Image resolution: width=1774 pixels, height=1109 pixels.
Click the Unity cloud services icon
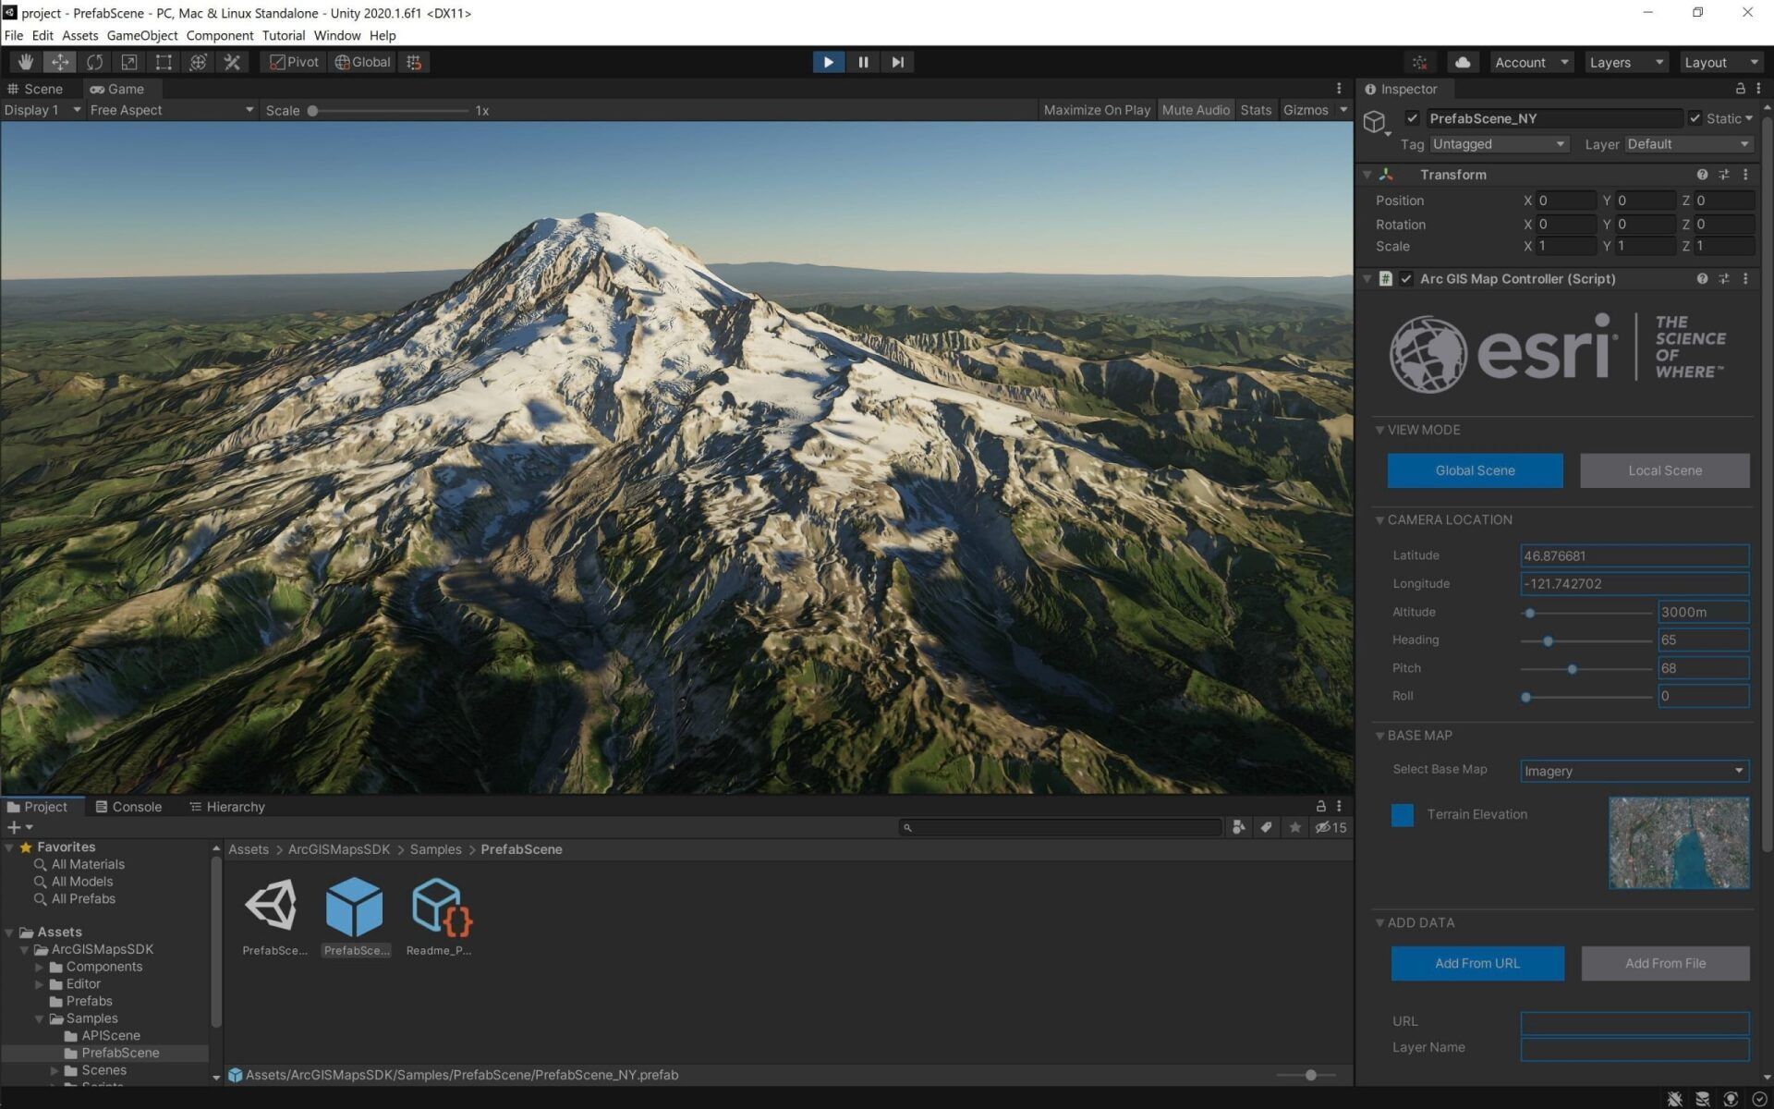(x=1463, y=62)
